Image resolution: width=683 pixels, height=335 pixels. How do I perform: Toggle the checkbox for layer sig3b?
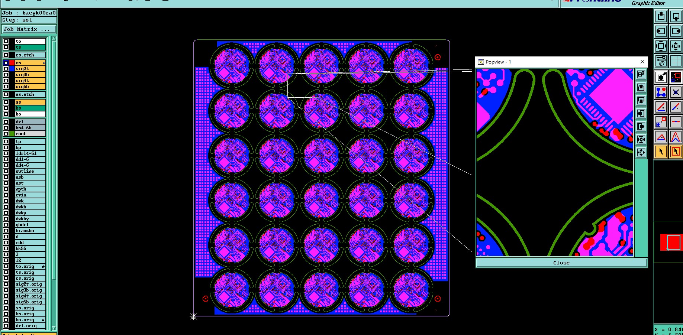click(x=6, y=75)
